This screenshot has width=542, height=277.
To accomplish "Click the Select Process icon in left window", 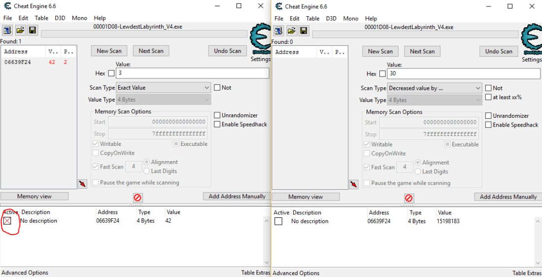I will 8,31.
